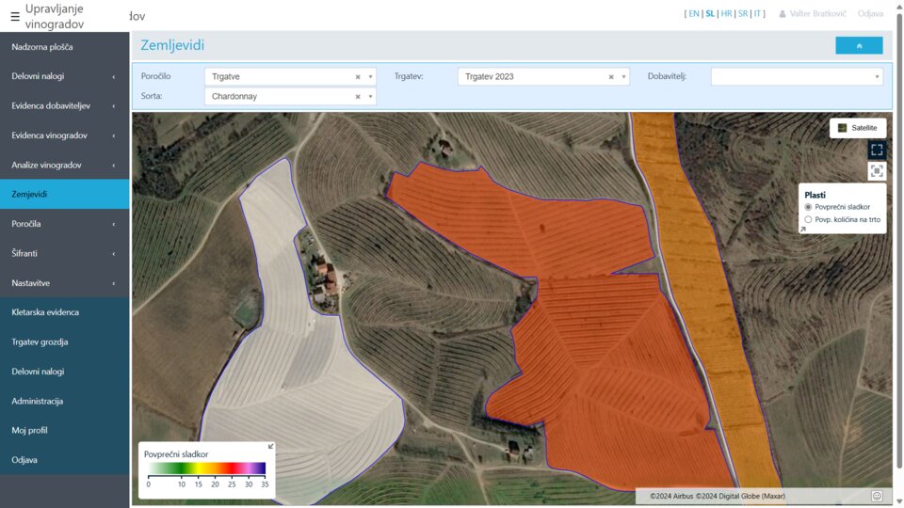
Task: Switch the map to Satellite basemap
Action: 857,128
